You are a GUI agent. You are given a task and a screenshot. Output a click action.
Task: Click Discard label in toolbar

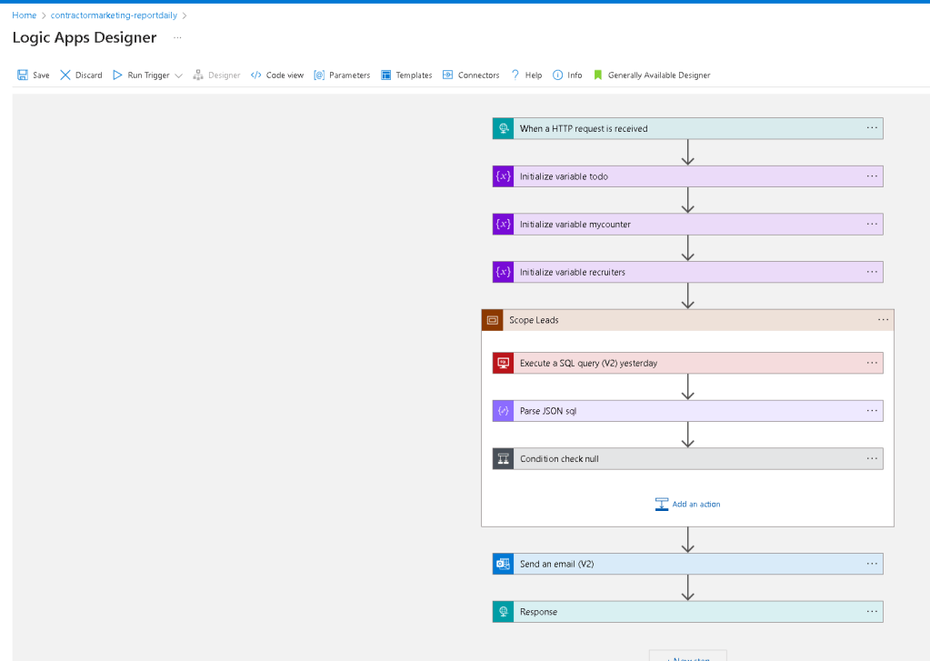pyautogui.click(x=88, y=75)
